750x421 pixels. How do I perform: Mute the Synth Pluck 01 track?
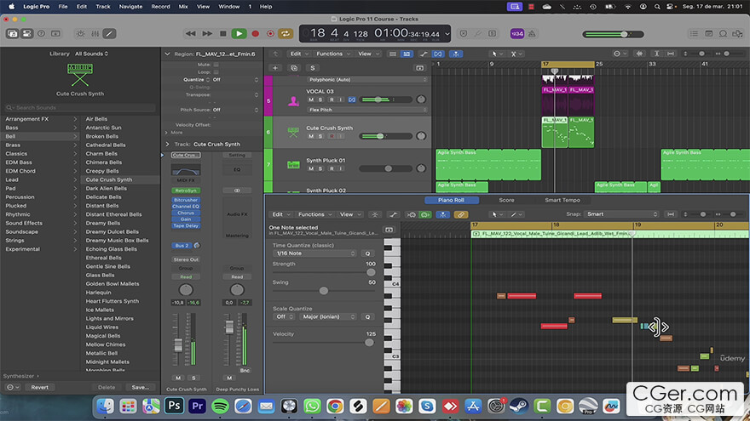pos(311,168)
